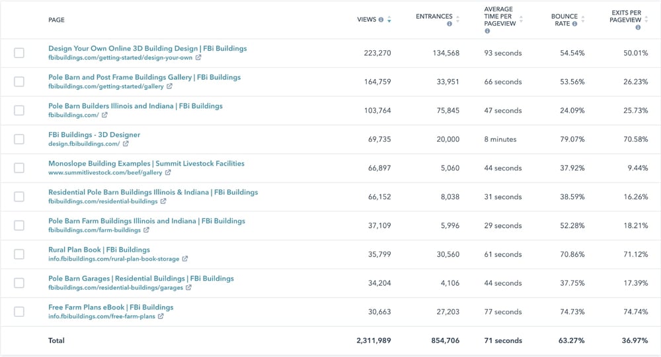Check the box for Design Your Own Online 3D row
The height and width of the screenshot is (357, 661).
click(x=19, y=53)
